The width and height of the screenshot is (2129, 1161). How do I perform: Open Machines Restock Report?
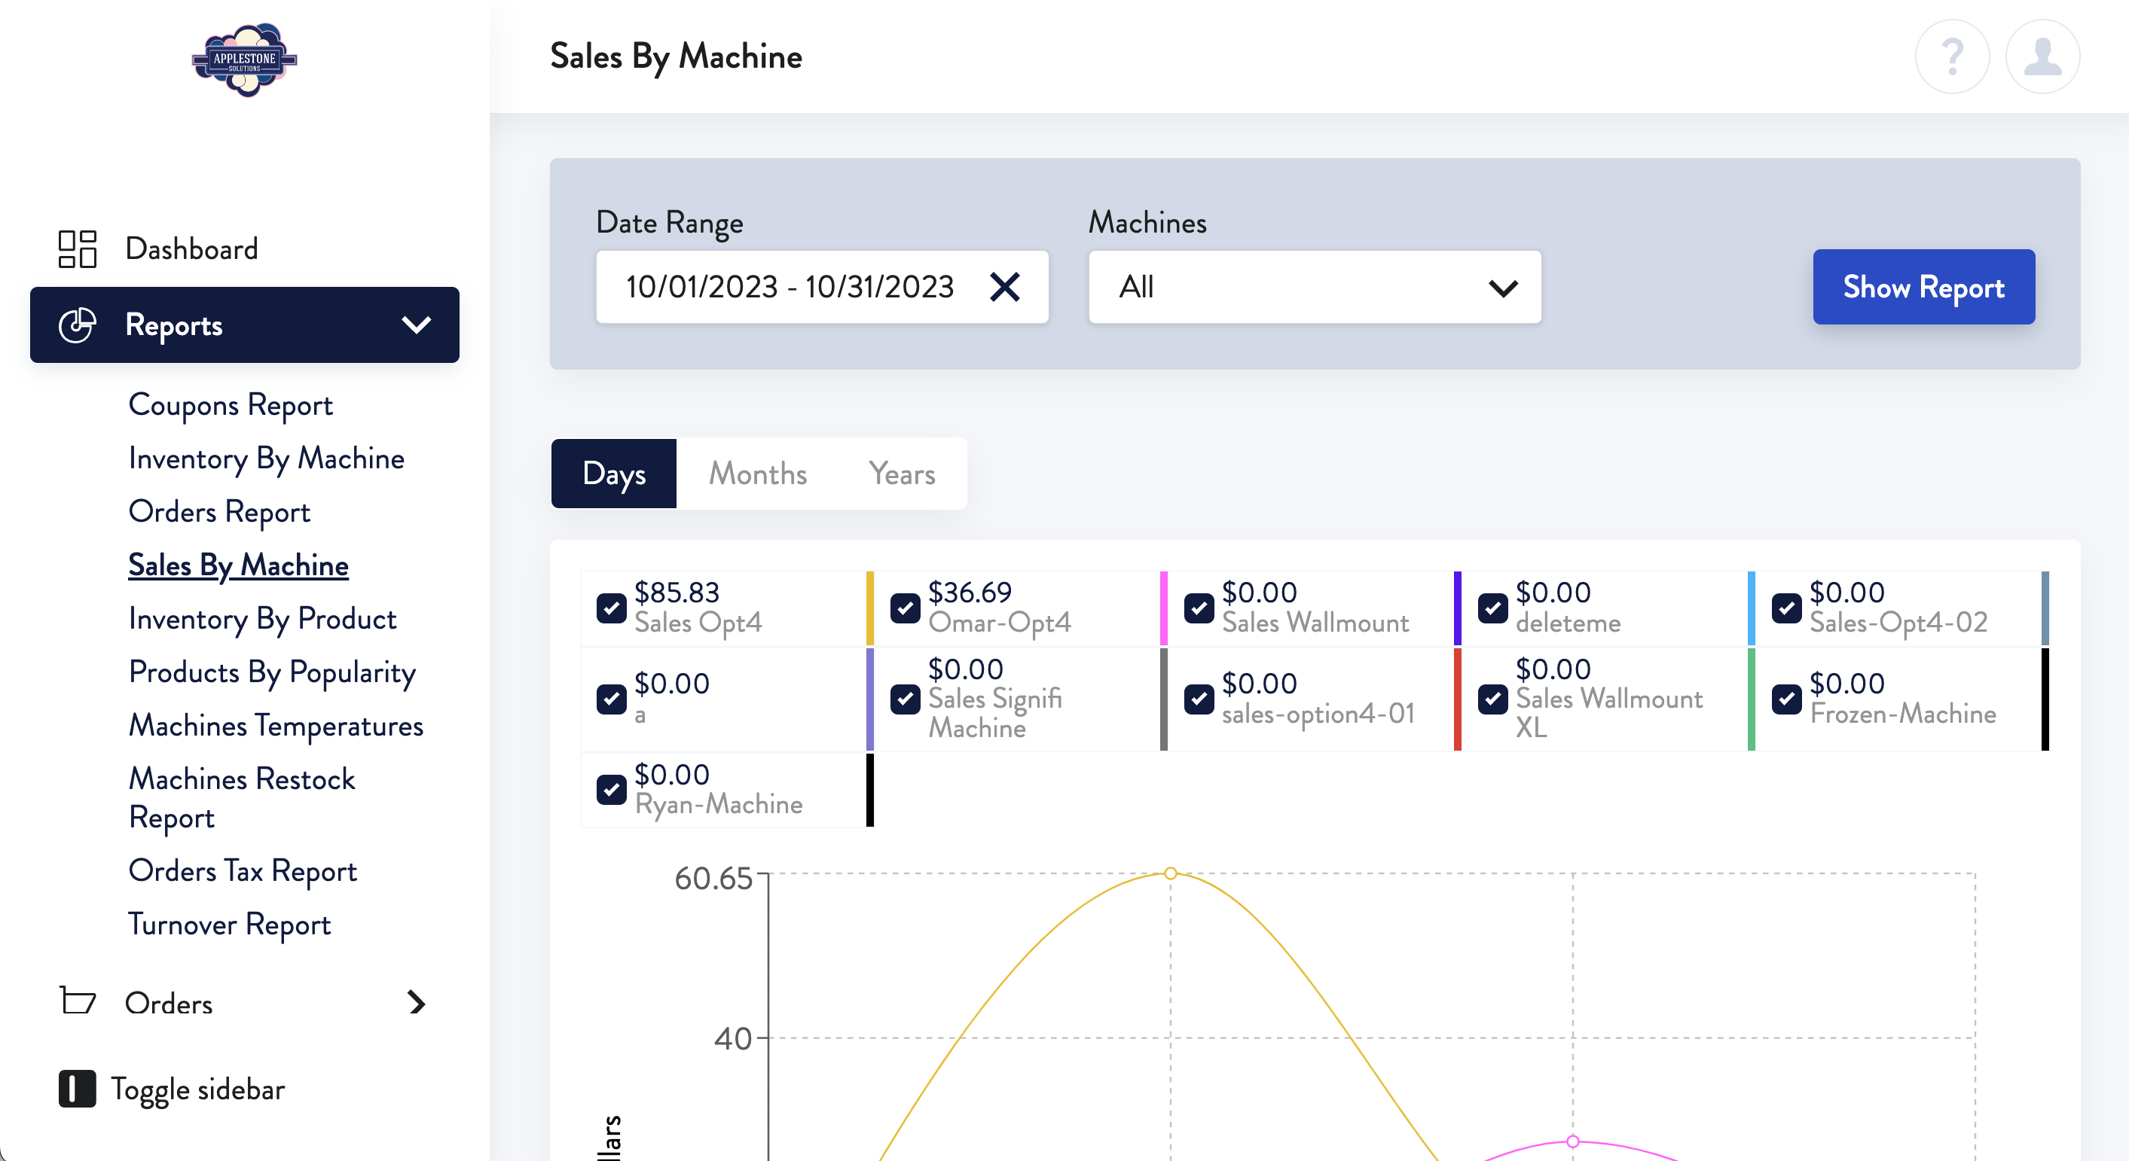point(241,797)
